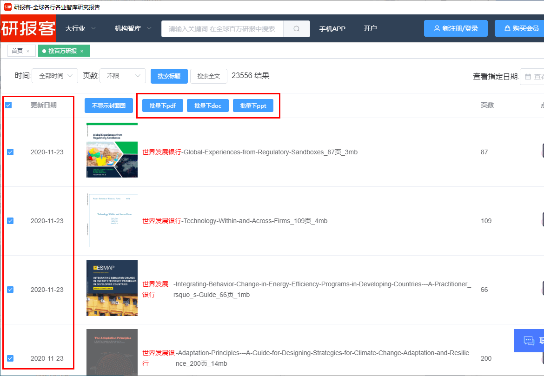Uncheck the Integrating-Behavior-Change row checkbox

click(x=10, y=289)
